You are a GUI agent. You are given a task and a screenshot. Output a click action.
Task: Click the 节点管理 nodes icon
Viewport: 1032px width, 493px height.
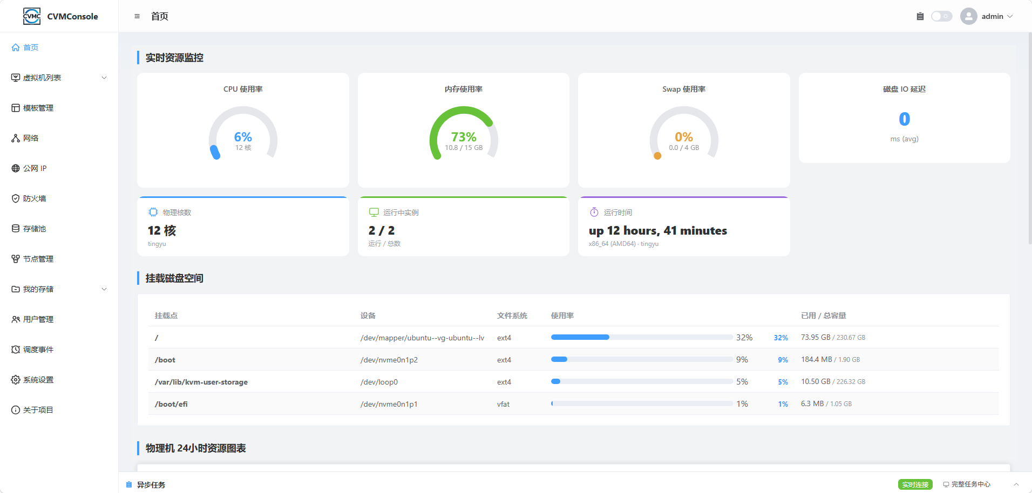pyautogui.click(x=16, y=259)
